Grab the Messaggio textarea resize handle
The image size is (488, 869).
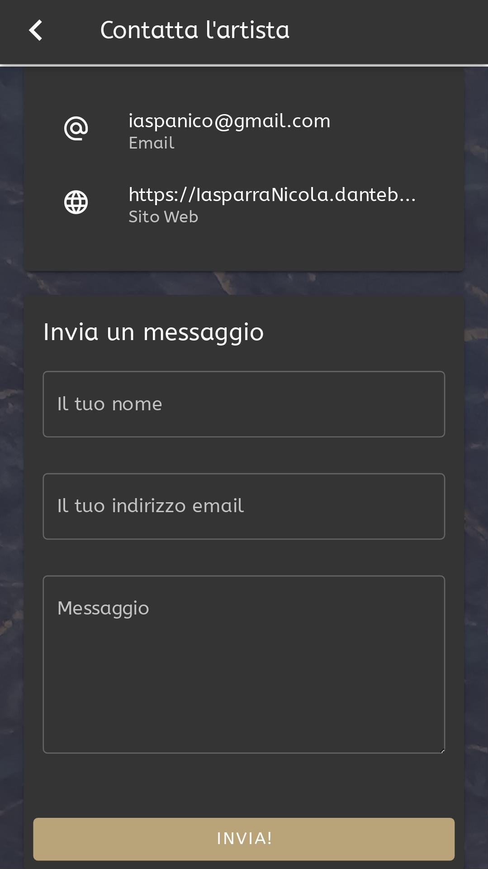pyautogui.click(x=442, y=750)
